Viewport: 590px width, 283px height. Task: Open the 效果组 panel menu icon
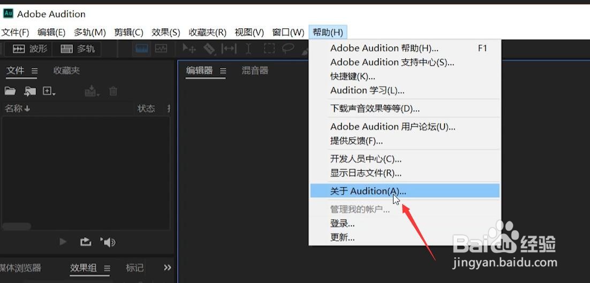click(107, 269)
